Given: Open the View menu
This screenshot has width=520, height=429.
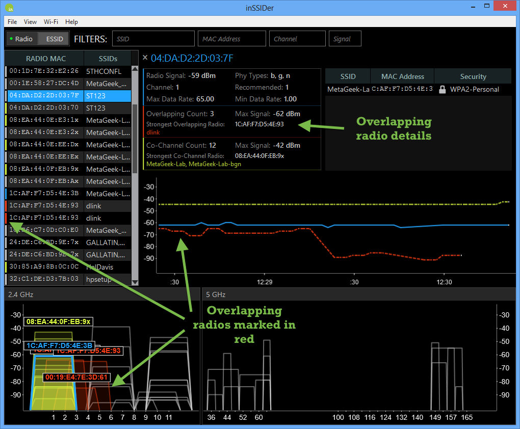Looking at the screenshot, I should click(x=30, y=22).
